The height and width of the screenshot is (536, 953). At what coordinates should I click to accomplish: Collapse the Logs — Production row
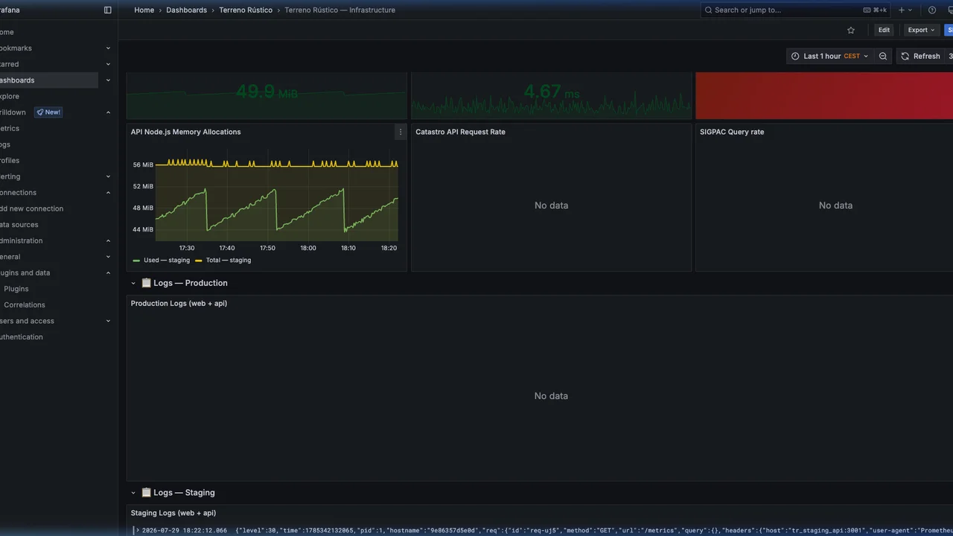tap(134, 284)
